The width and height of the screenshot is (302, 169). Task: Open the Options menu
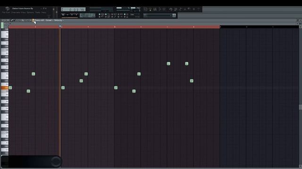(x=30, y=13)
